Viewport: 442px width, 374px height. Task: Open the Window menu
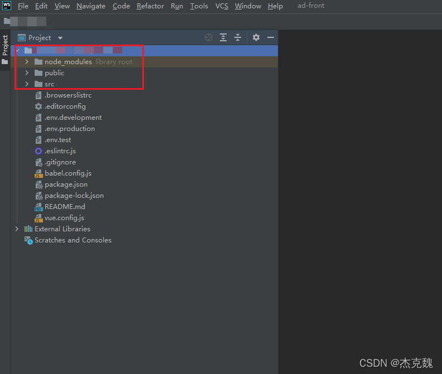point(248,6)
